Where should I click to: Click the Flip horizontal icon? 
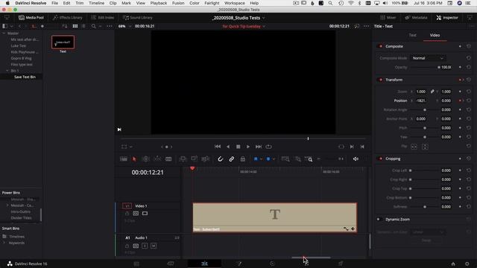414,147
